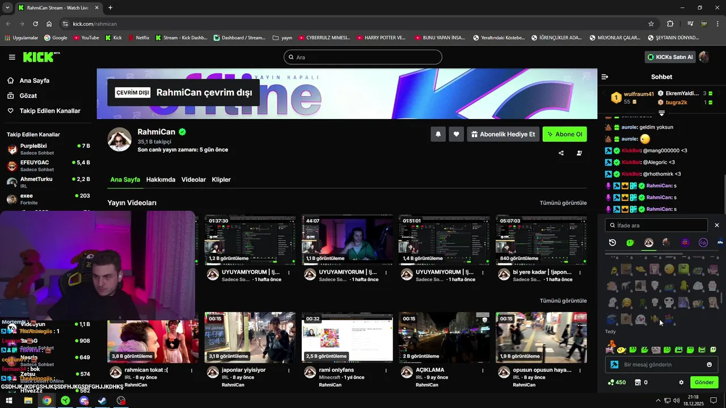Open chat settings gear
Viewport: 726px width, 408px height.
tap(681, 382)
